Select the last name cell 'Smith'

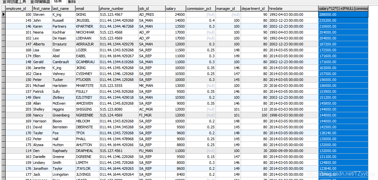point(63,163)
